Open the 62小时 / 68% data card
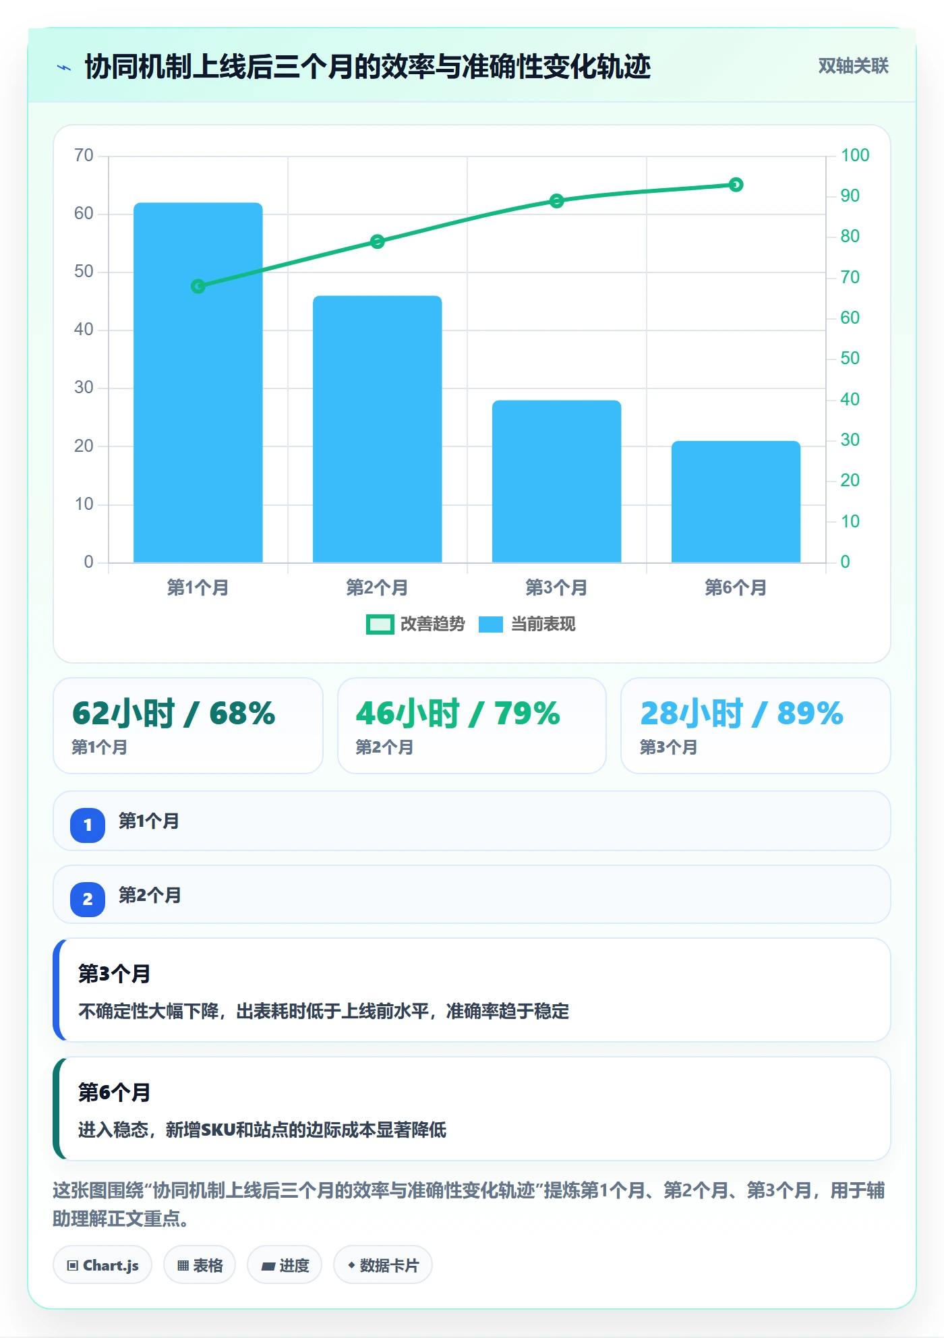 pyautogui.click(x=188, y=726)
